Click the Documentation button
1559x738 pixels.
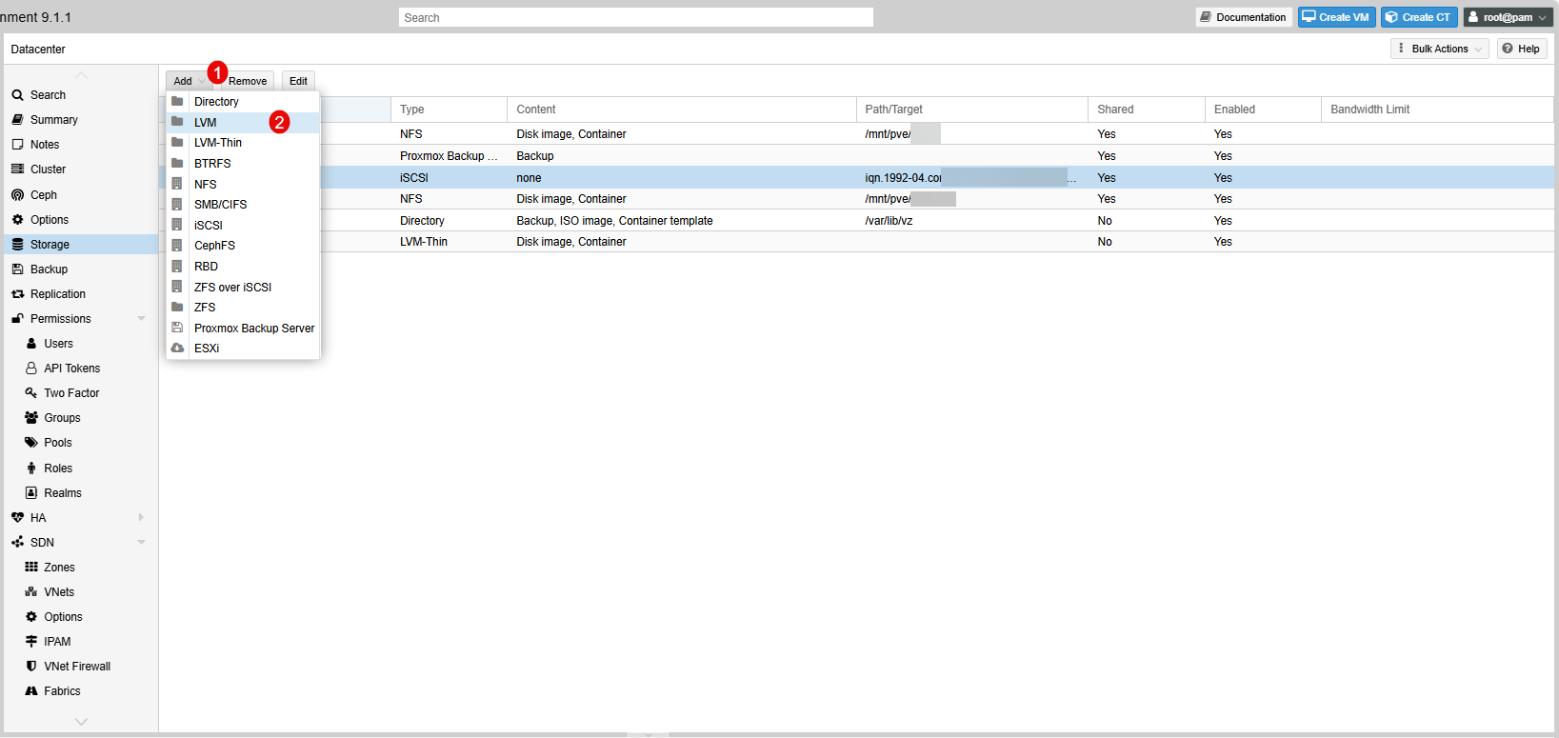1243,17
